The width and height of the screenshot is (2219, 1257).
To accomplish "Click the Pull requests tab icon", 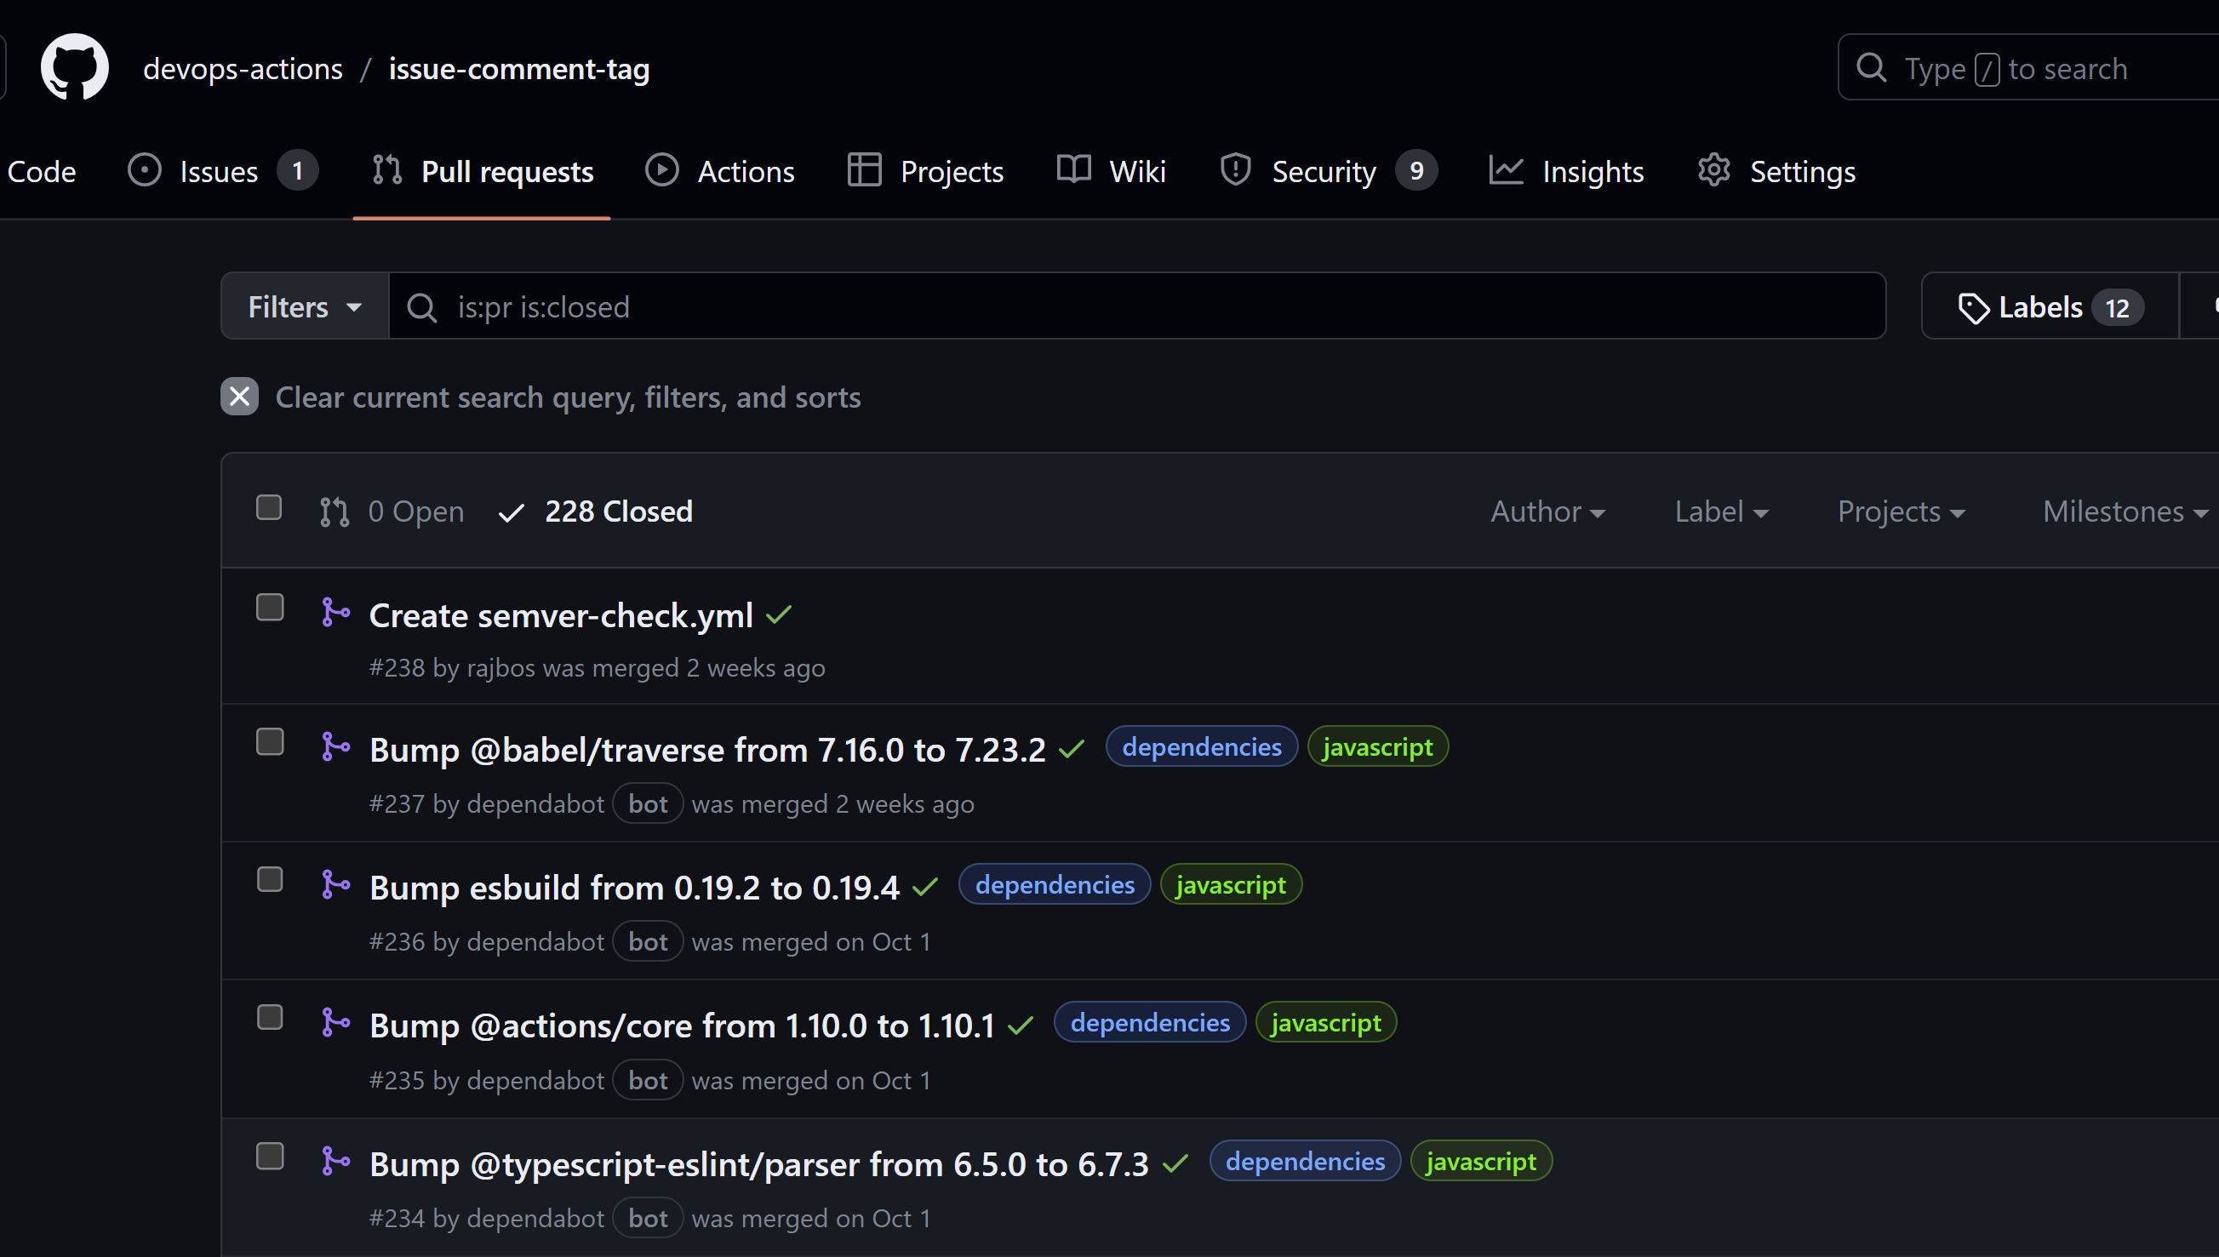I will click(386, 170).
